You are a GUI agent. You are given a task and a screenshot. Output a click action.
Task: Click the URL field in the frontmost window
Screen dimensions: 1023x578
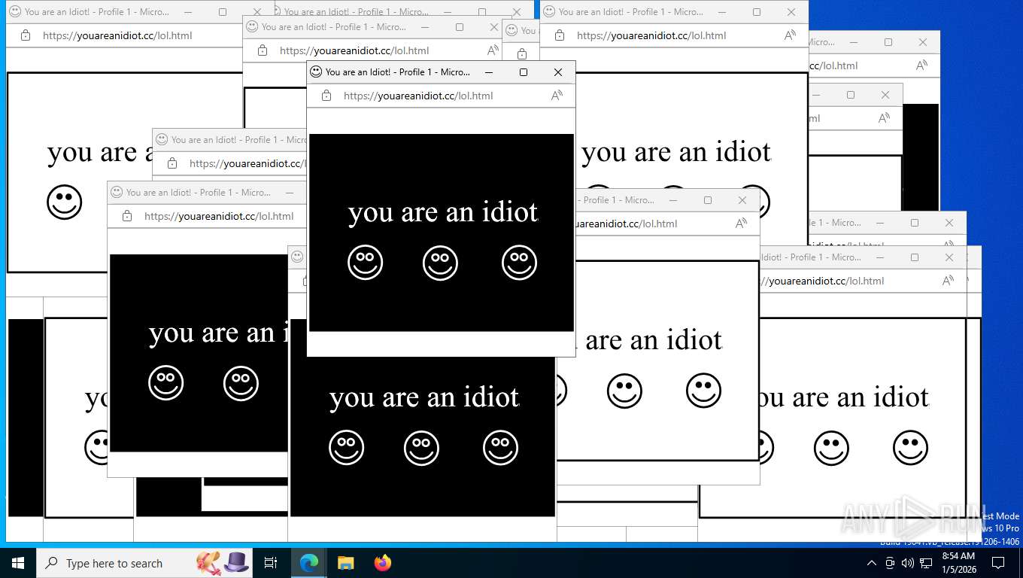(418, 96)
